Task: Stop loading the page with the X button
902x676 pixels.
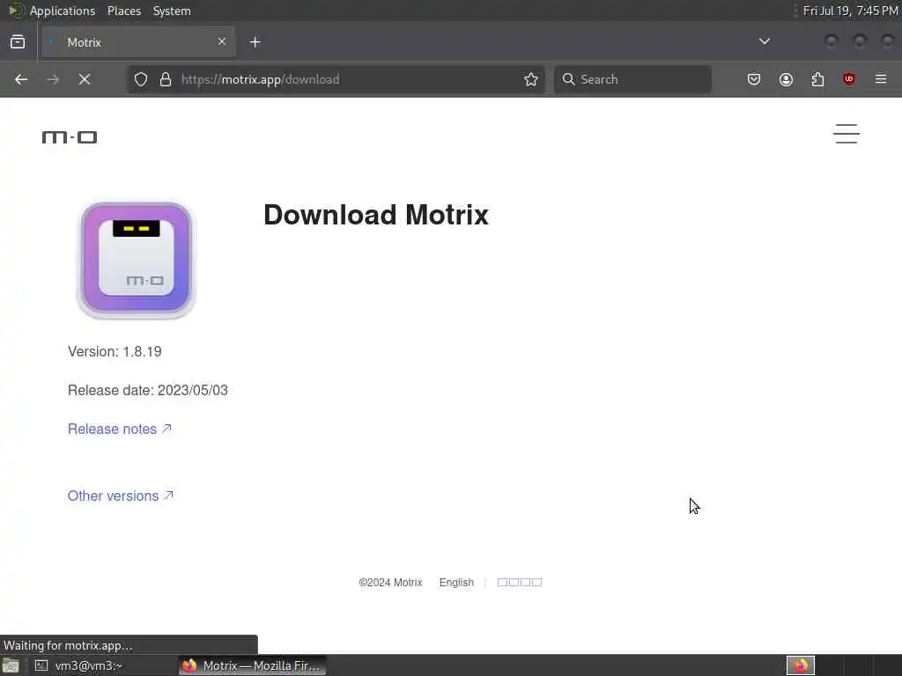Action: [x=85, y=79]
